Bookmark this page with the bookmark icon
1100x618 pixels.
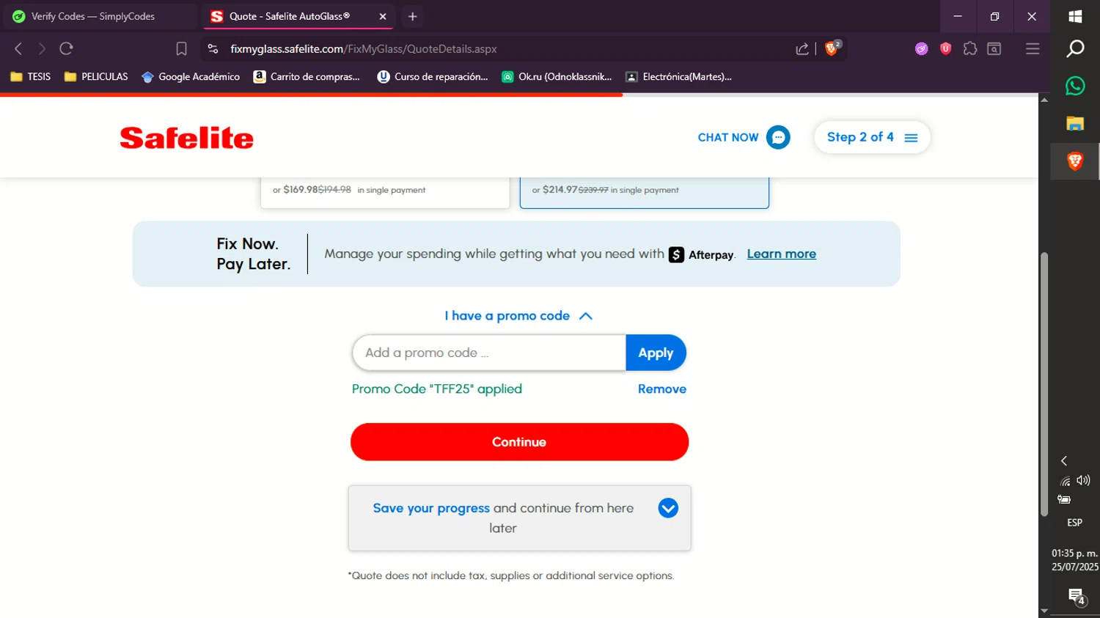click(x=181, y=48)
